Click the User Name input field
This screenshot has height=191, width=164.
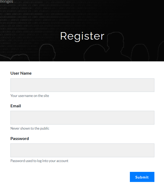point(82,85)
